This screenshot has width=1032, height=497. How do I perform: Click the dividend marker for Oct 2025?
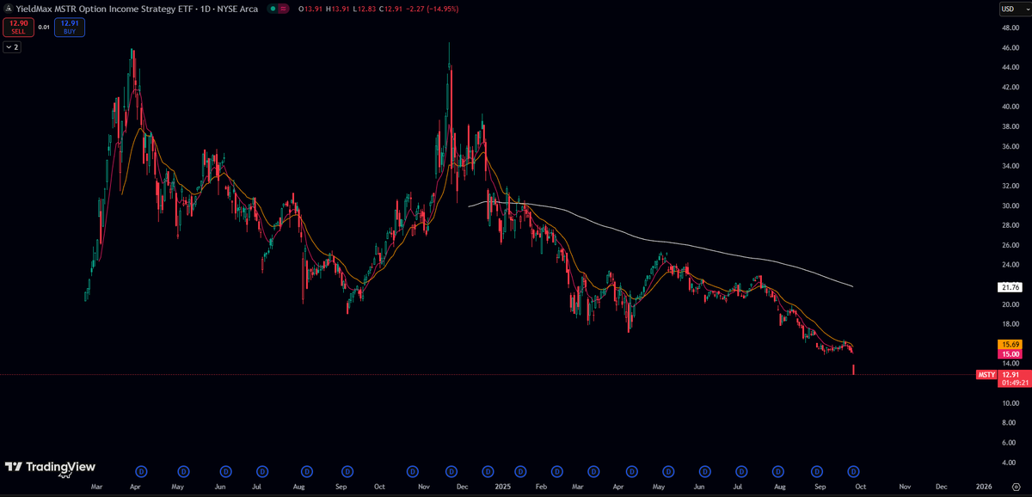click(854, 471)
